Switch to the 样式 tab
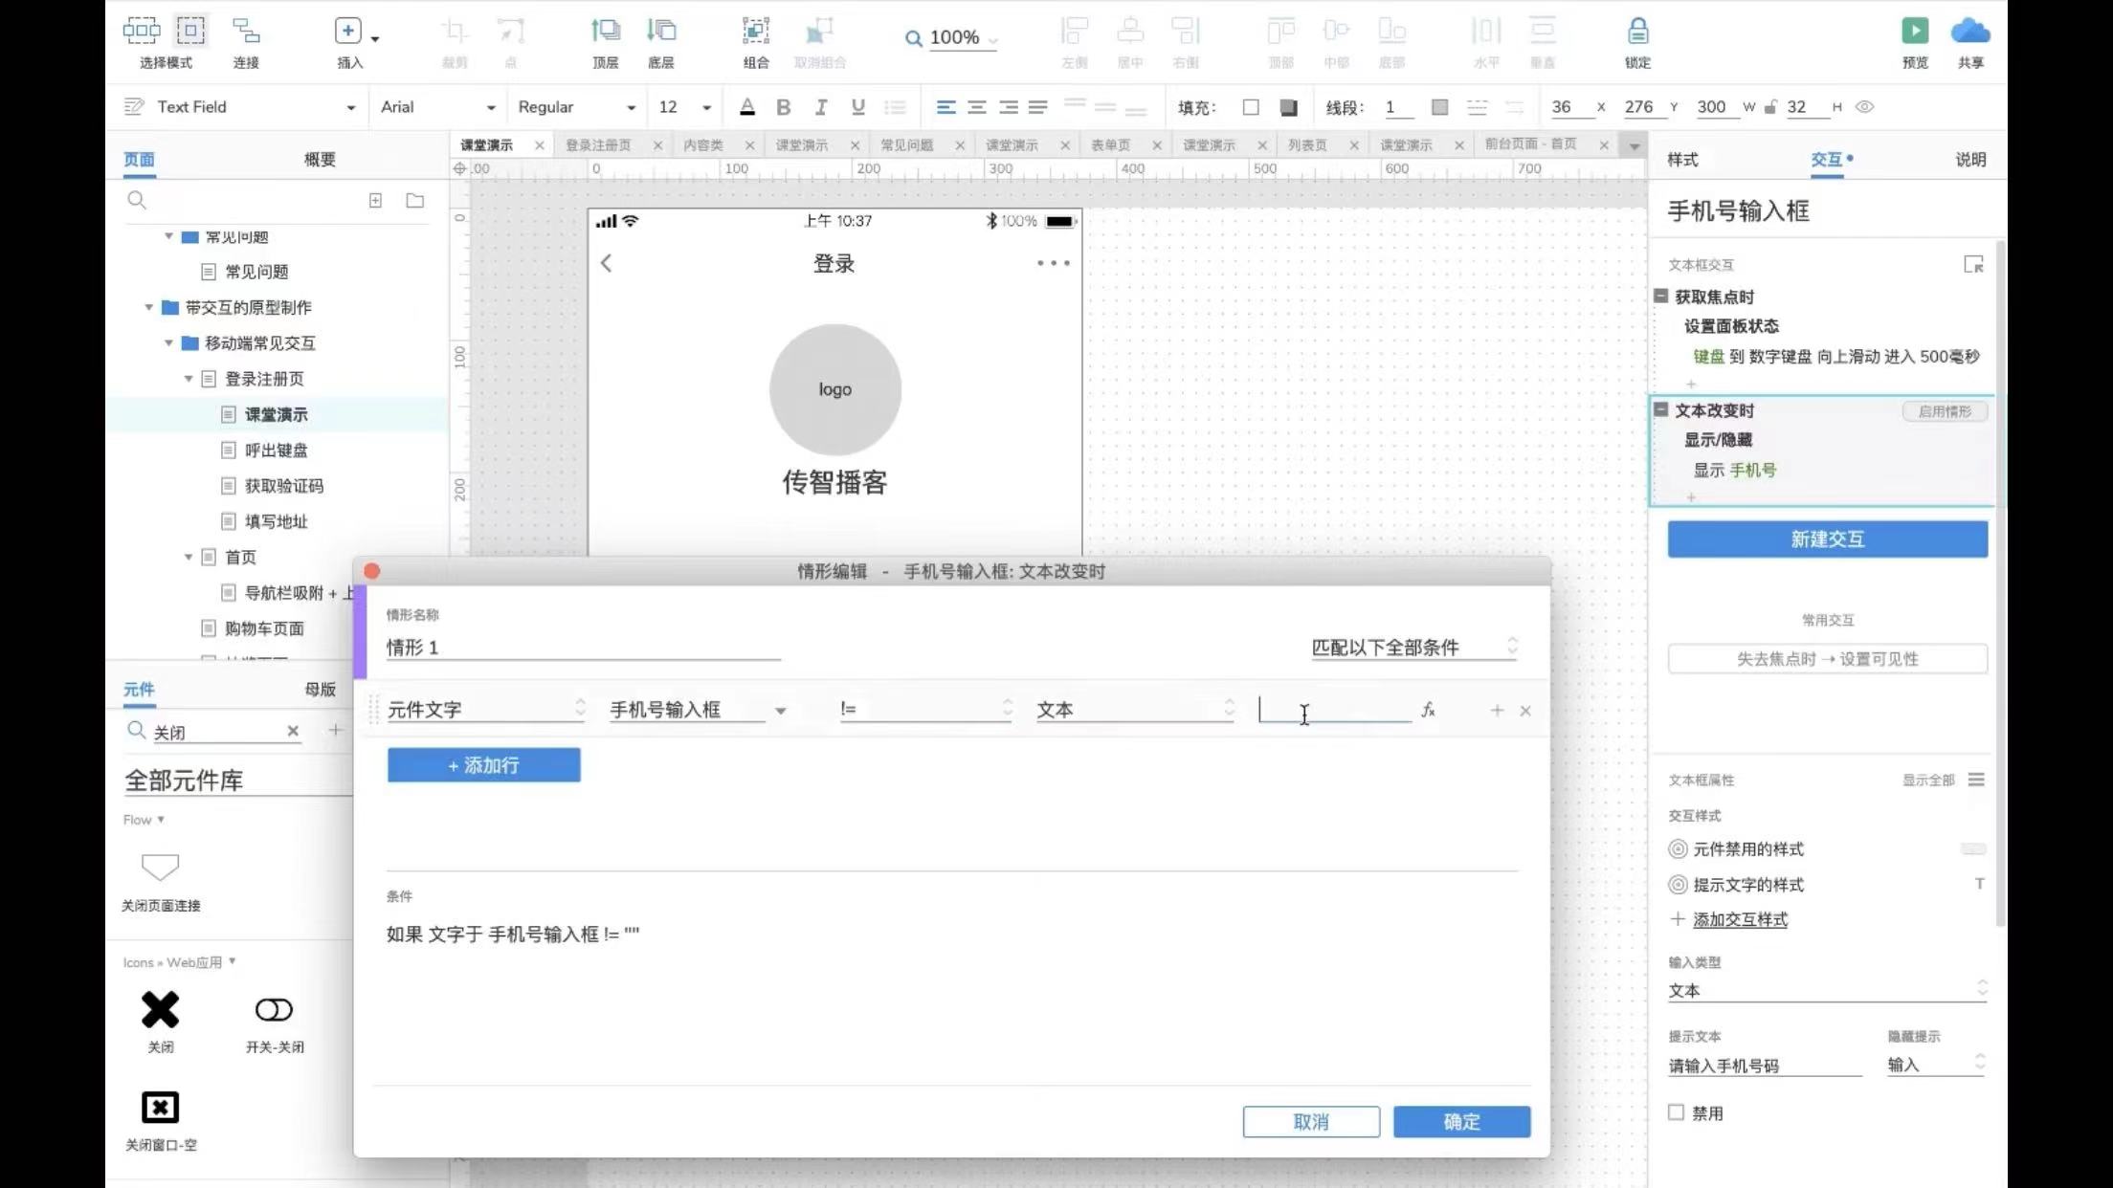Screen dimensions: 2113x1188 1682,160
